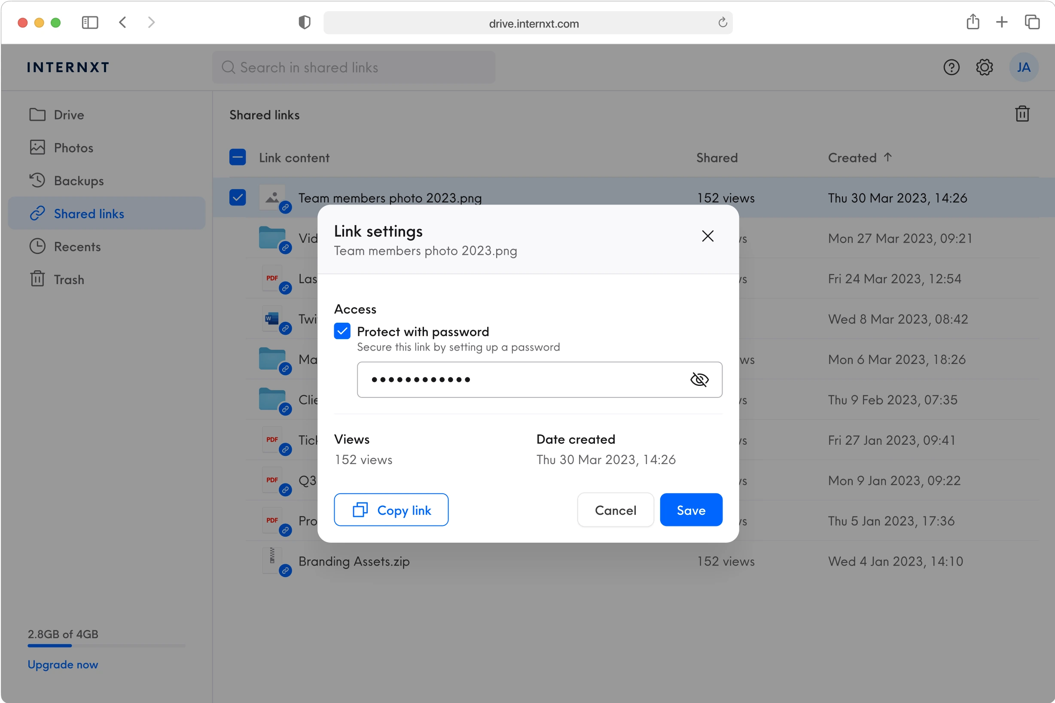1055x703 pixels.
Task: Toggle the Safari sidebar icon
Action: point(90,22)
